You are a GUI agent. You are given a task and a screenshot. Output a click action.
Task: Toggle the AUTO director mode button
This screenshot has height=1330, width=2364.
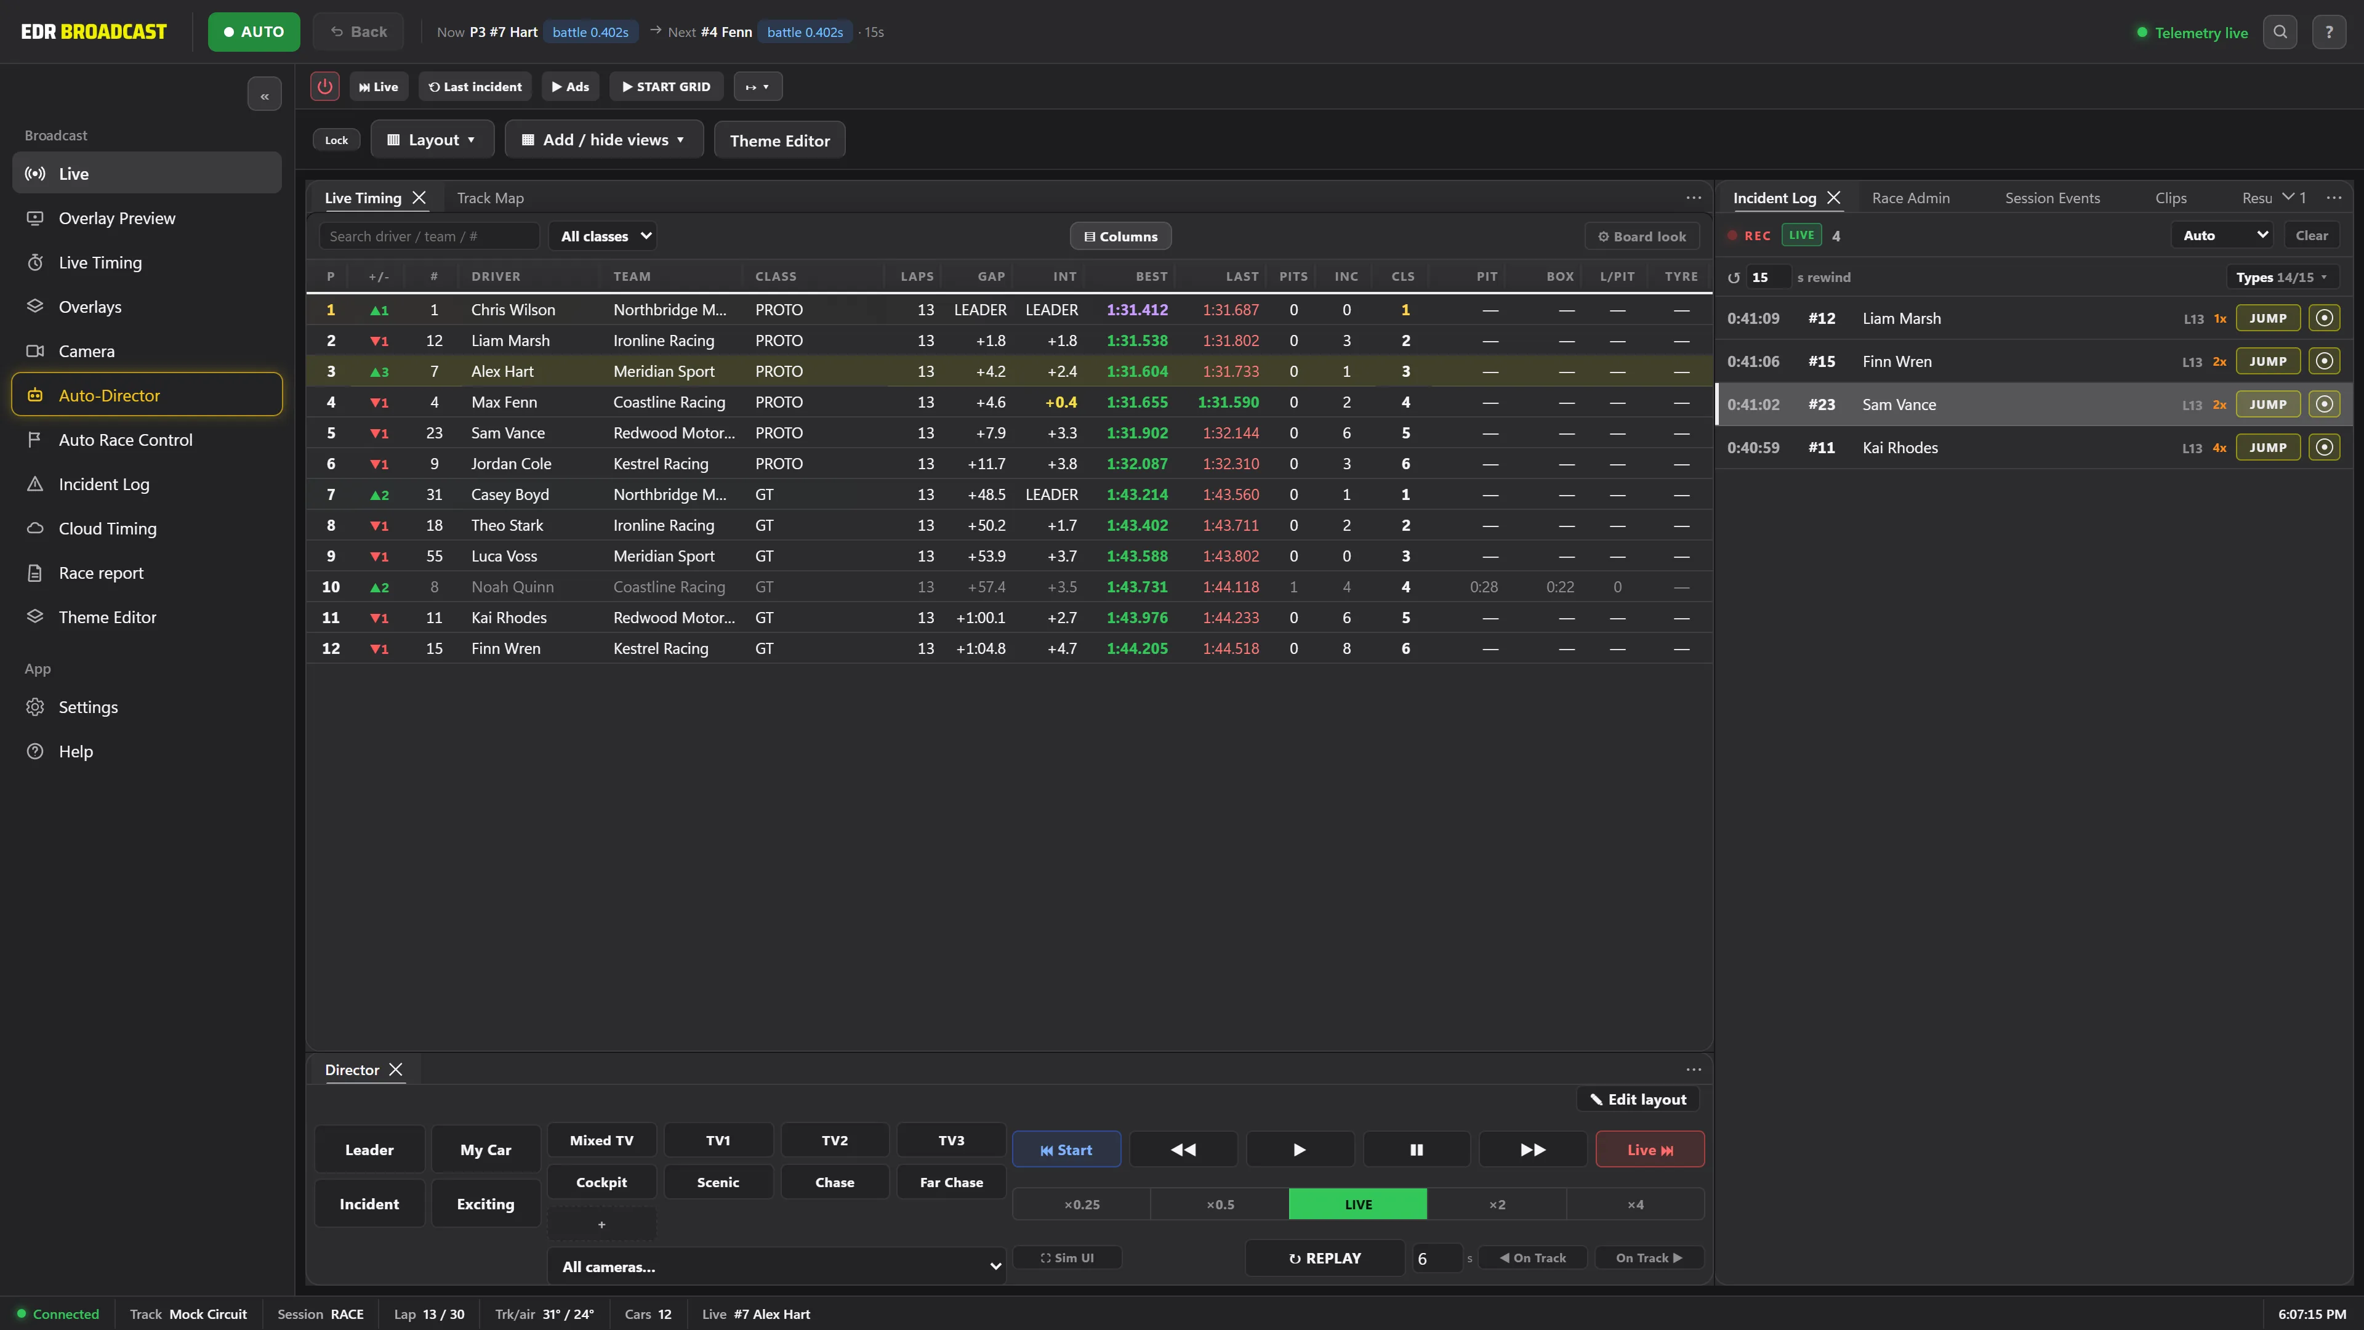click(x=253, y=32)
